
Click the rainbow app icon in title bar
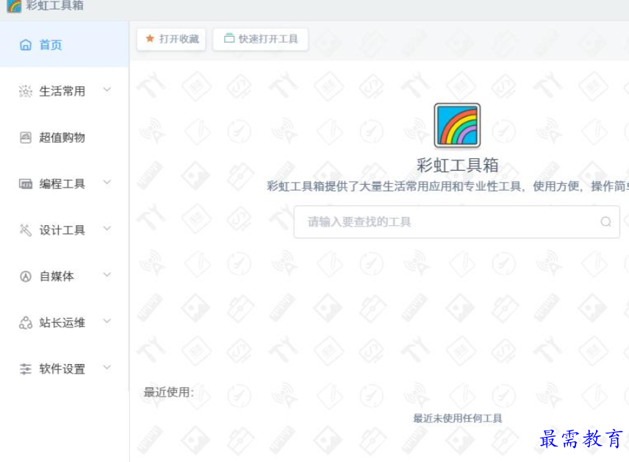pyautogui.click(x=14, y=6)
